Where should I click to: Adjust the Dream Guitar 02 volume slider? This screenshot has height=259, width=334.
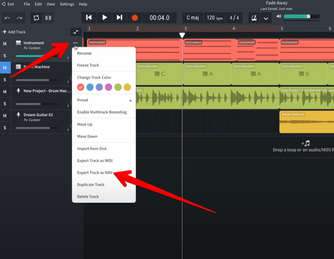37,128
